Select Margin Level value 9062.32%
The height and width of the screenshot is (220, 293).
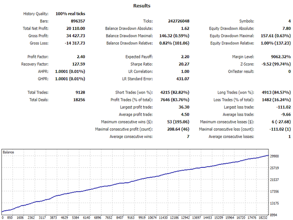281,57
